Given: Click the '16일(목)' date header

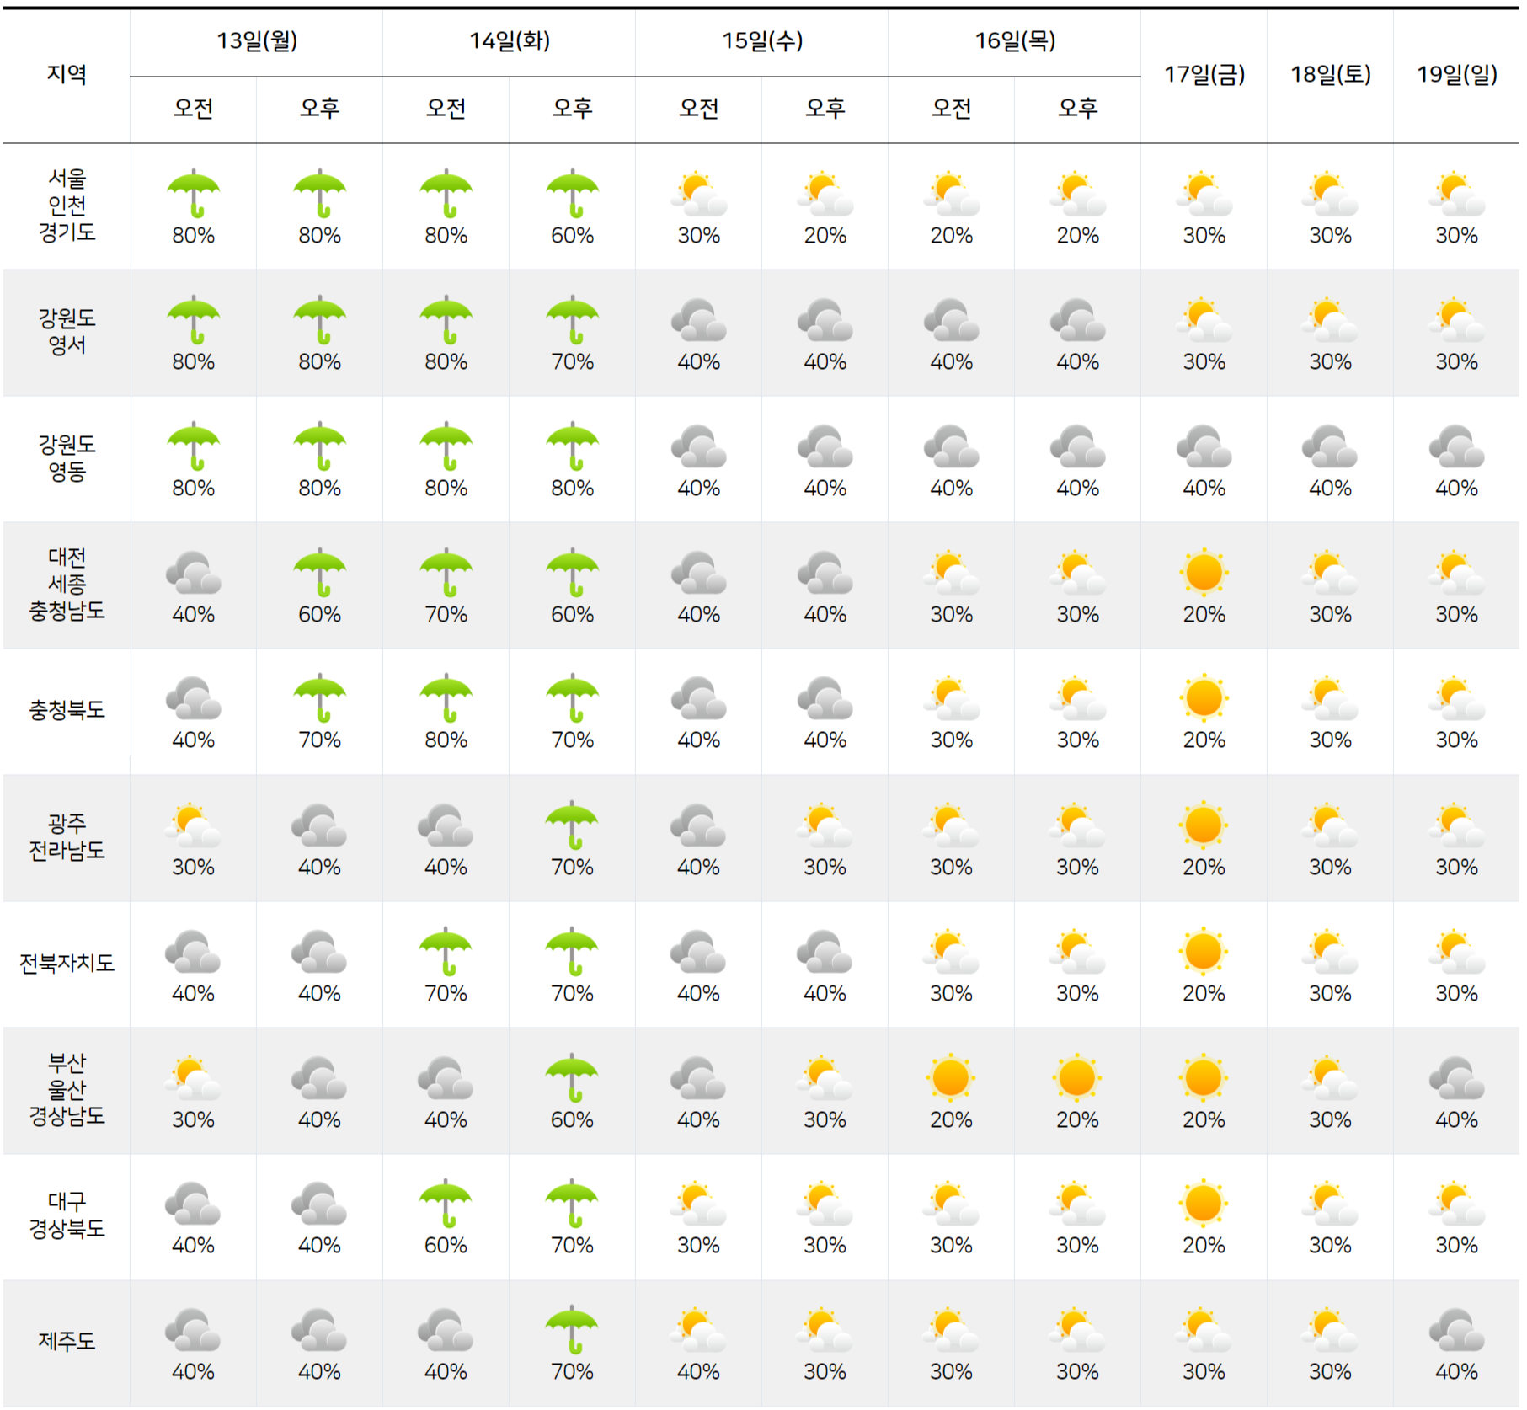Looking at the screenshot, I should [1015, 40].
